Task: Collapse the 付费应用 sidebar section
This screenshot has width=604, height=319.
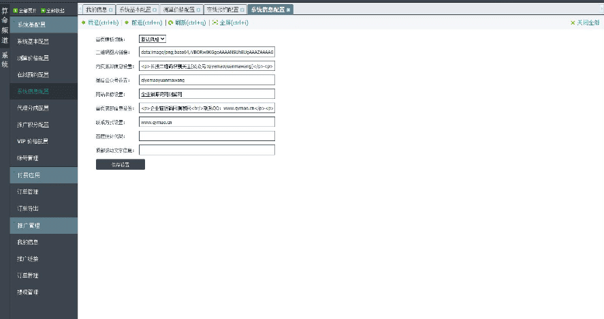Action: pos(43,175)
